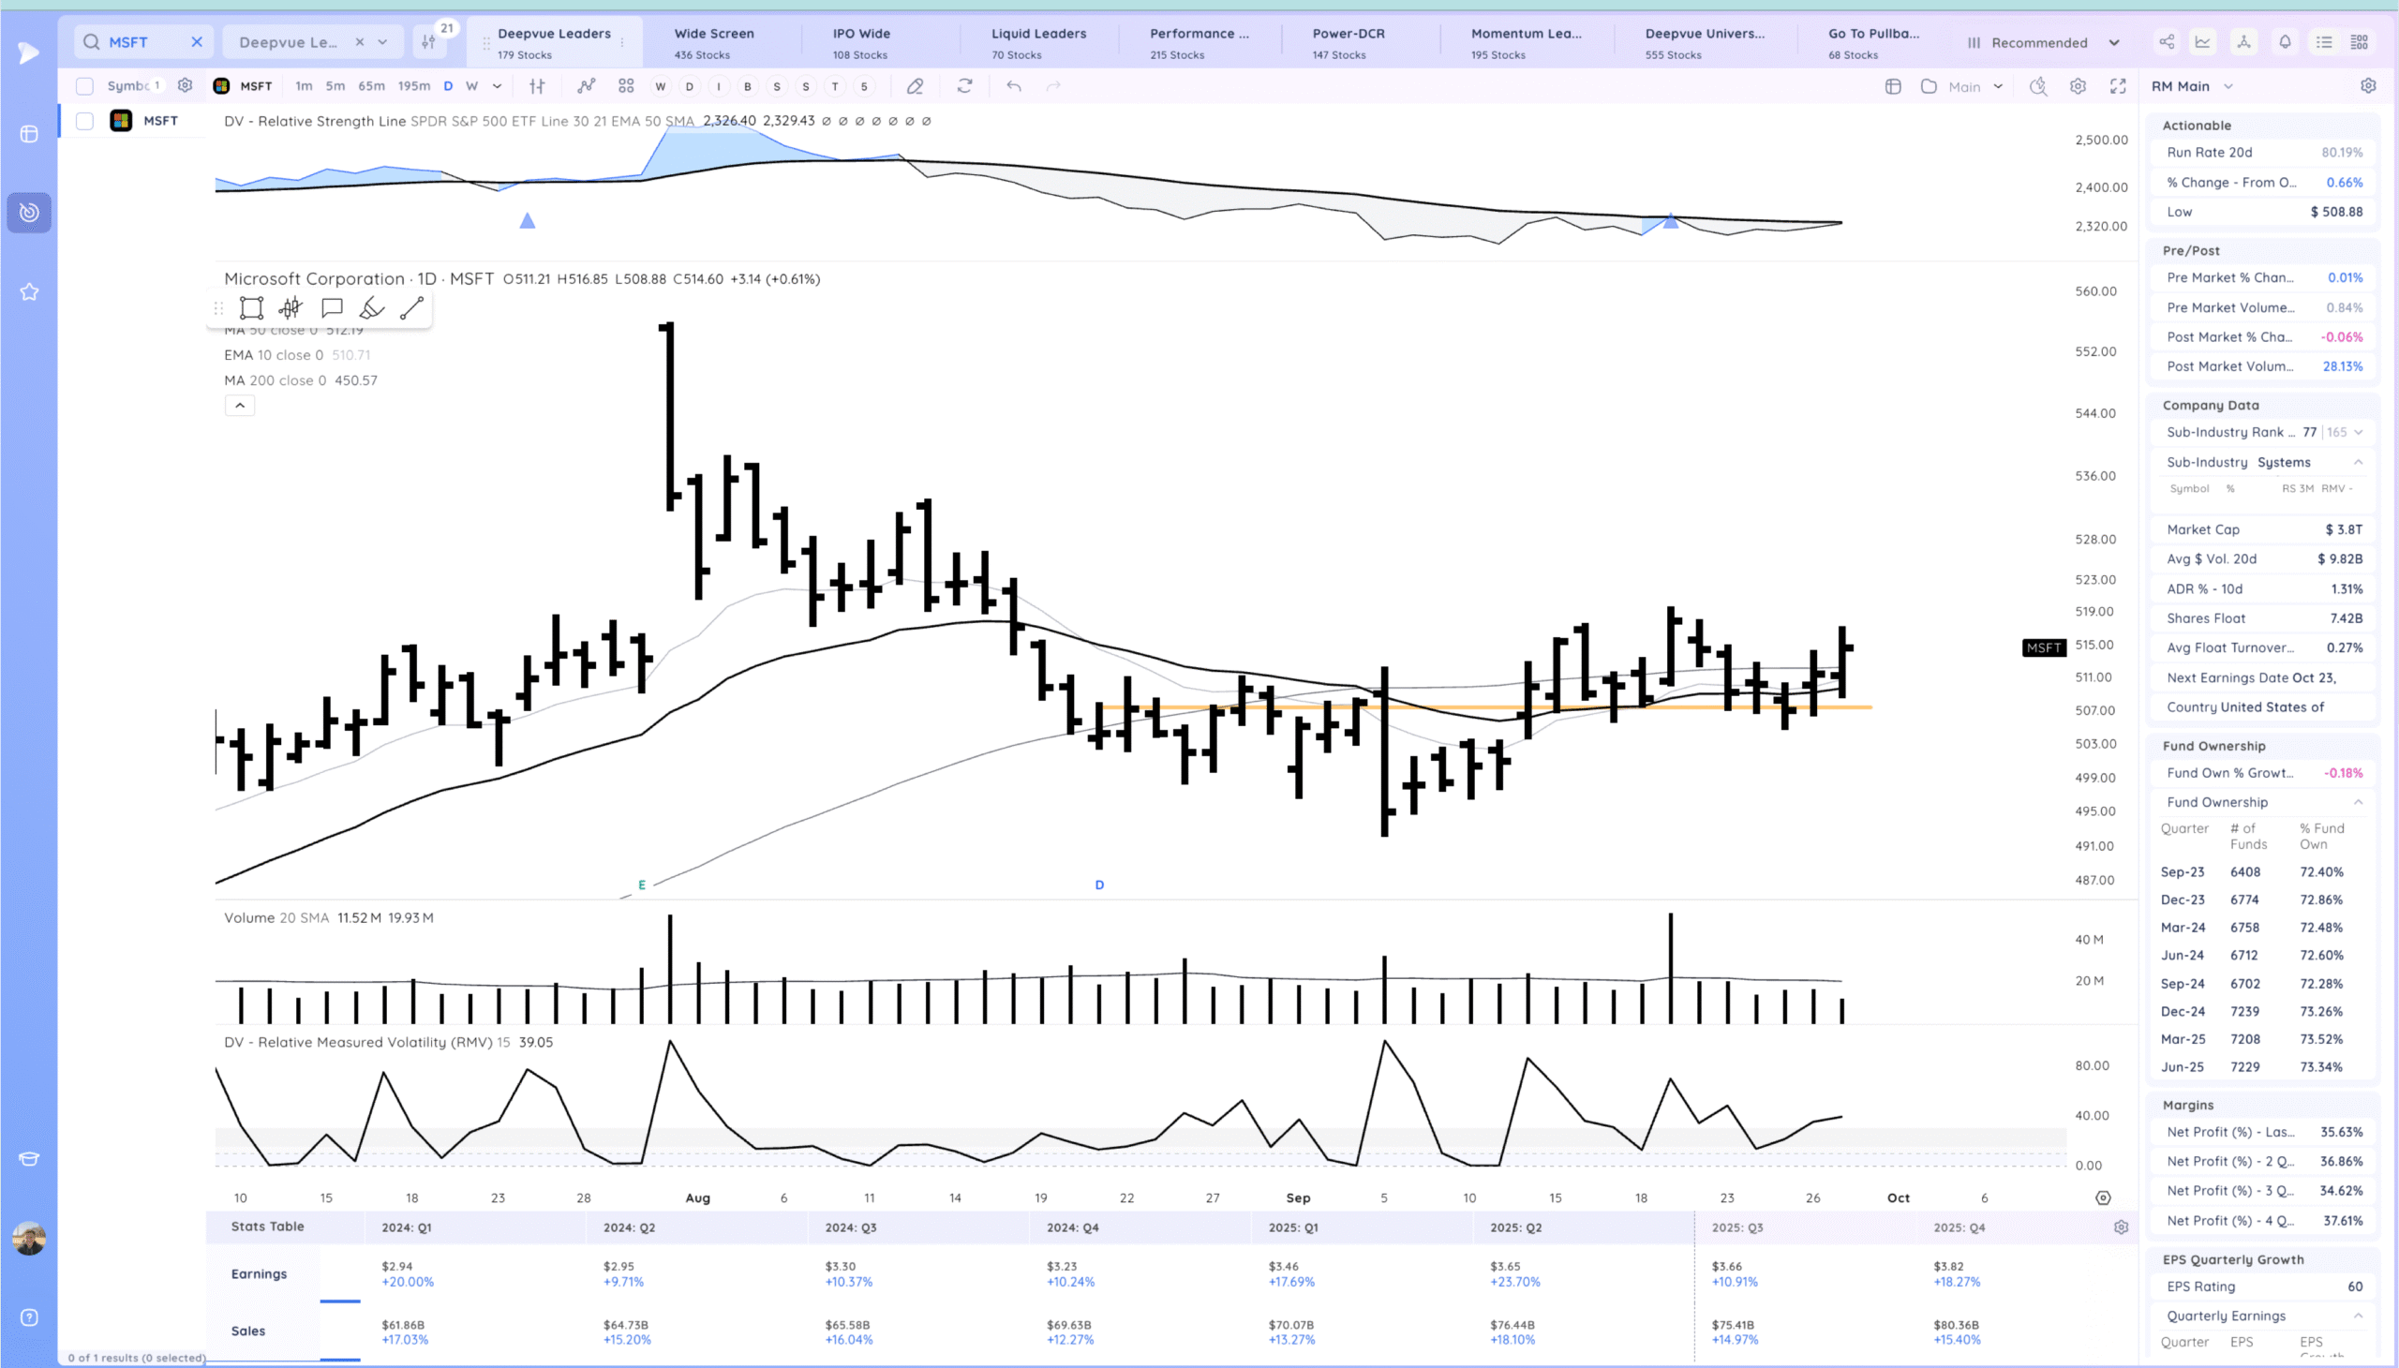Switch to the Momentum Lea... tab

pyautogui.click(x=1526, y=43)
